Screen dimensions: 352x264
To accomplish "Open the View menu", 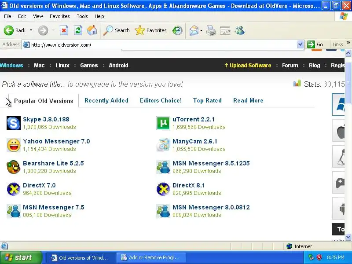I will point(38,16).
